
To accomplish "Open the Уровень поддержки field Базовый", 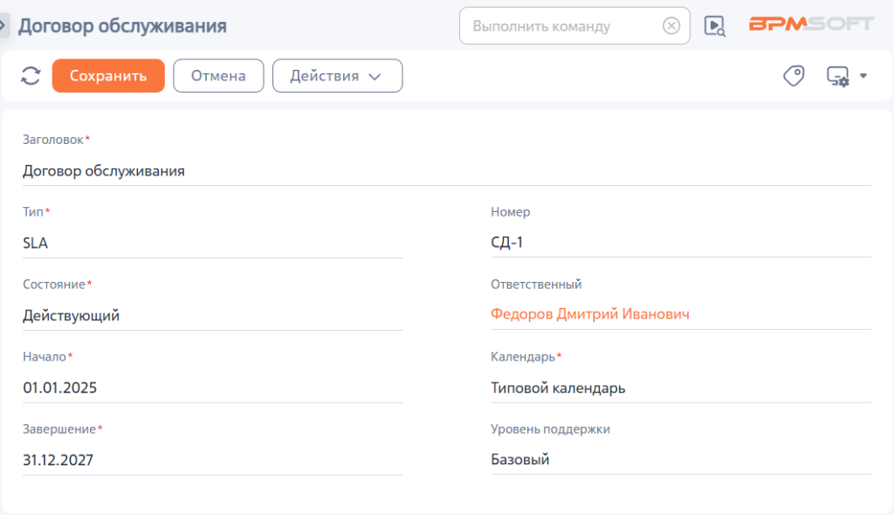I will point(681,460).
